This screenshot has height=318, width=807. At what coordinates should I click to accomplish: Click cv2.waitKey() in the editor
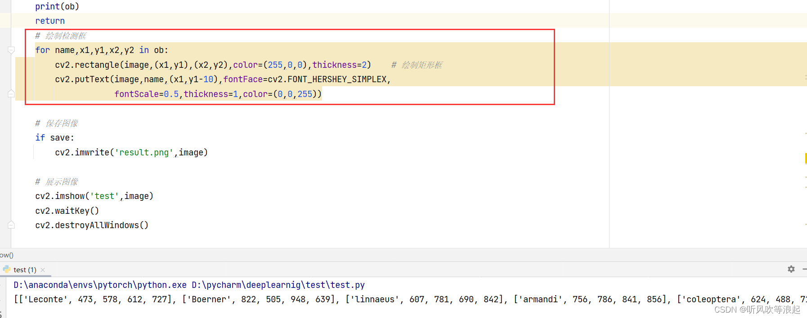click(x=67, y=211)
